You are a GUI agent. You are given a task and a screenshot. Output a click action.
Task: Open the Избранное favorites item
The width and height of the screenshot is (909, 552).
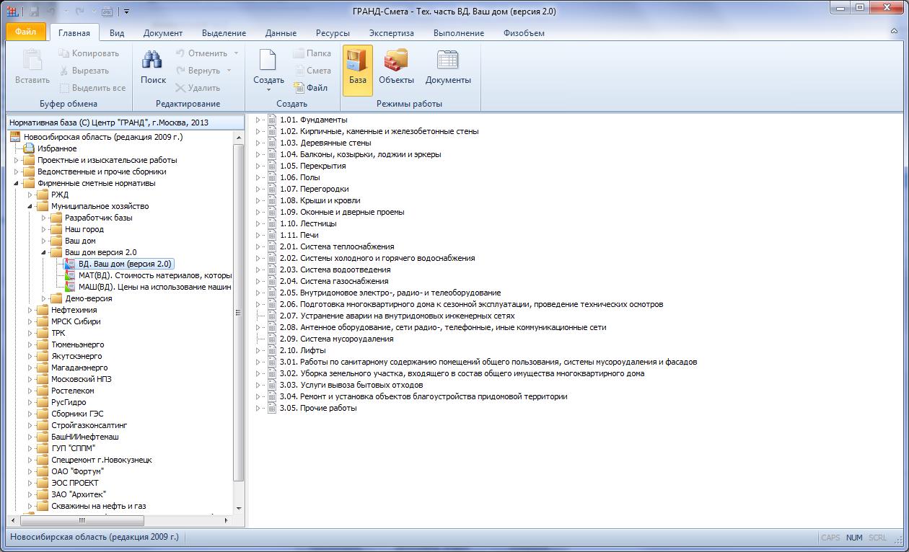(x=57, y=148)
